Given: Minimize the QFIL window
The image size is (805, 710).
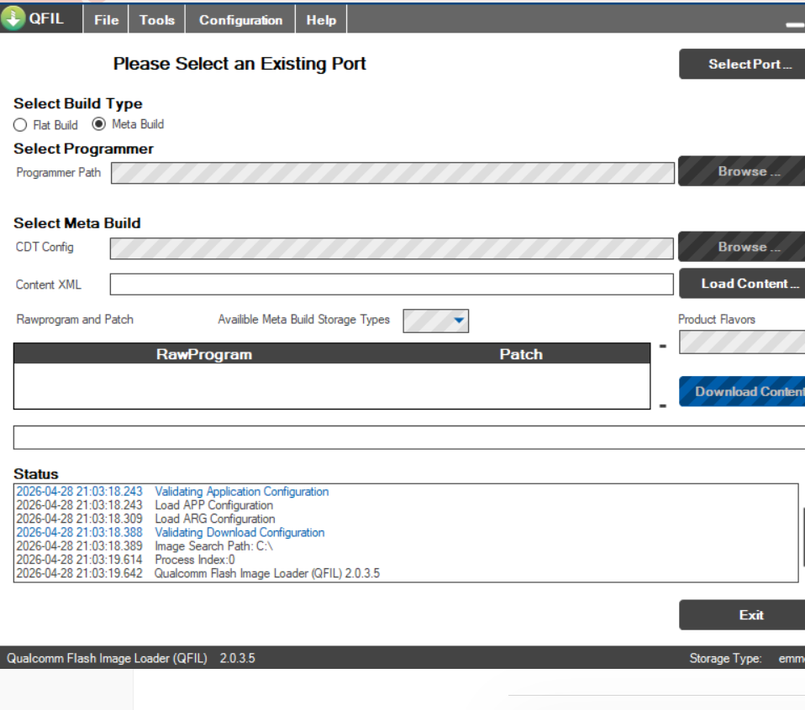Looking at the screenshot, I should (795, 24).
